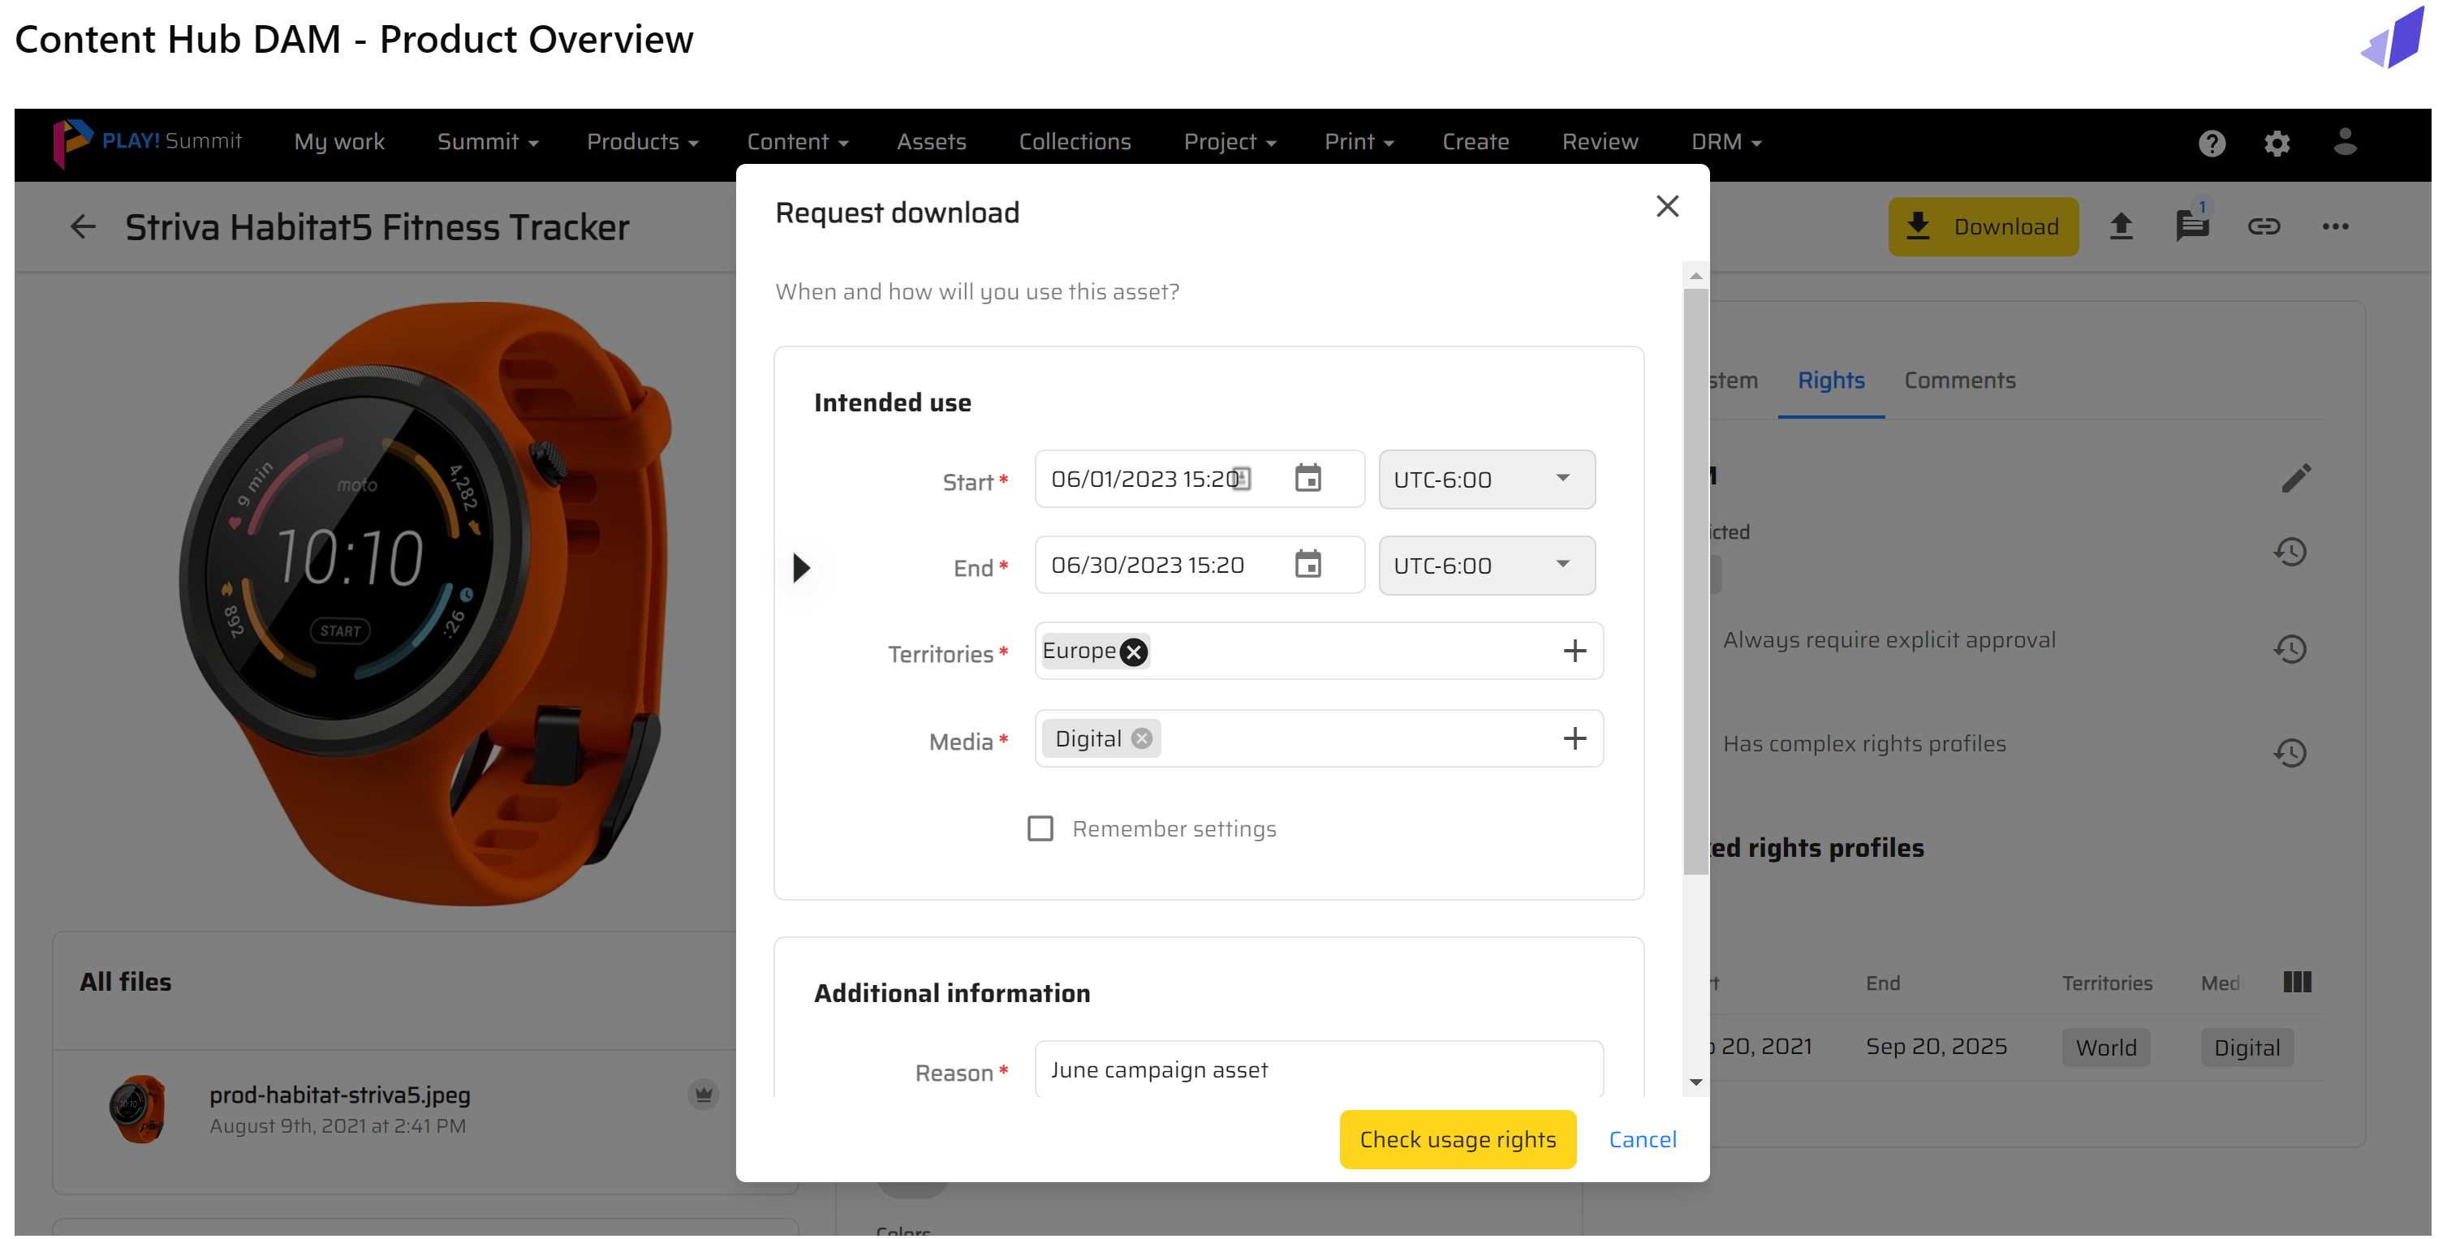Close the Request download dialog

(1666, 207)
